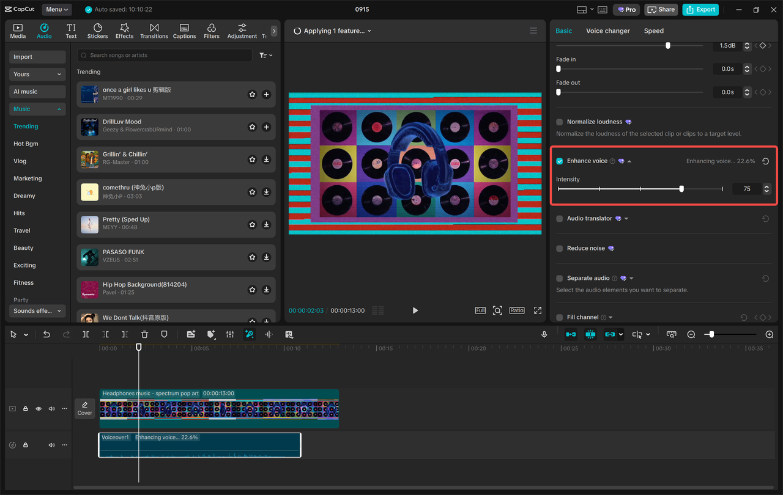
Task: Expand the Yours category dropdown
Action: coord(37,75)
